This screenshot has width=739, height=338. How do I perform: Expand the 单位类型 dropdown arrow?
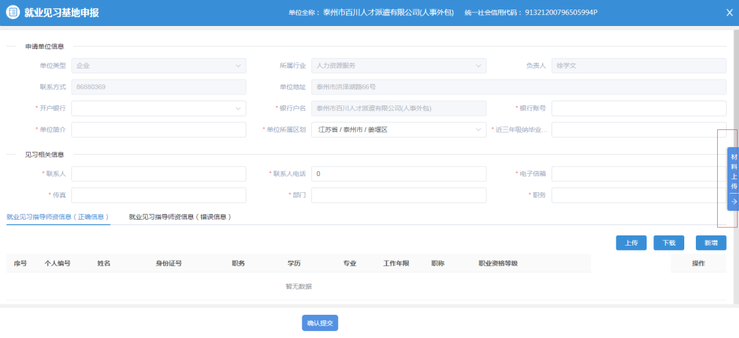(238, 66)
